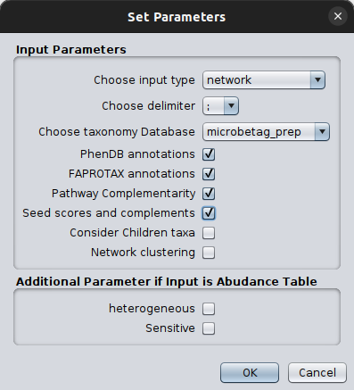Open the delimiter dropdown showing semicolon

click(x=220, y=105)
